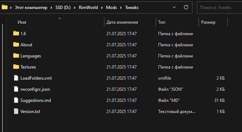The width and height of the screenshot is (242, 132).
Task: Click Папка с файлами in 1.6 row
Action: 175,34
